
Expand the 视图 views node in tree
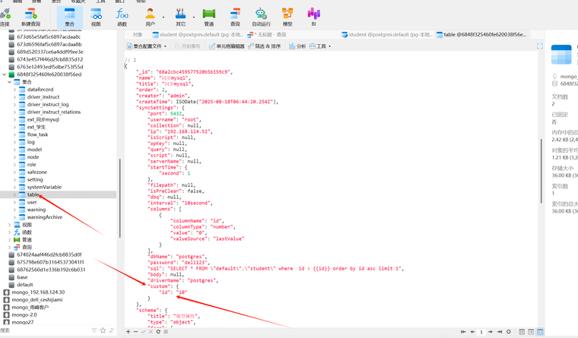click(10, 225)
